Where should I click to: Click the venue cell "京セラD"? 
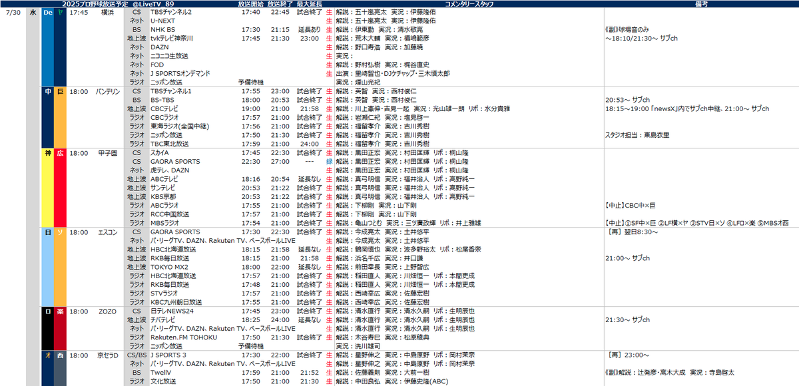(x=108, y=355)
